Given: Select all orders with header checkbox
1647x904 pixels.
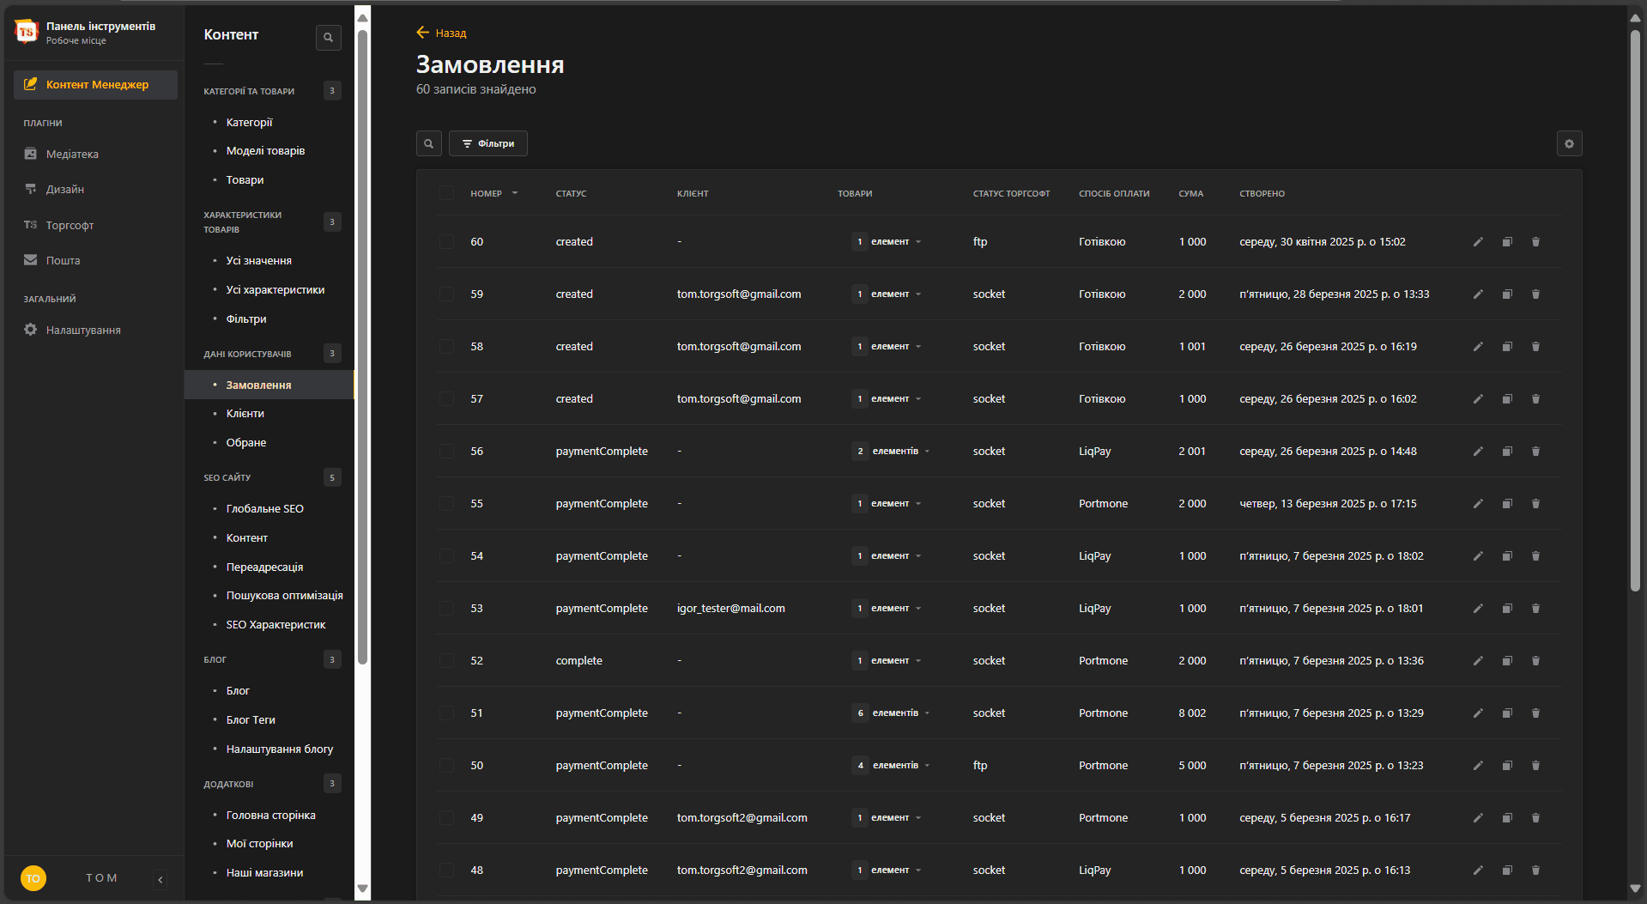Looking at the screenshot, I should pyautogui.click(x=447, y=193).
